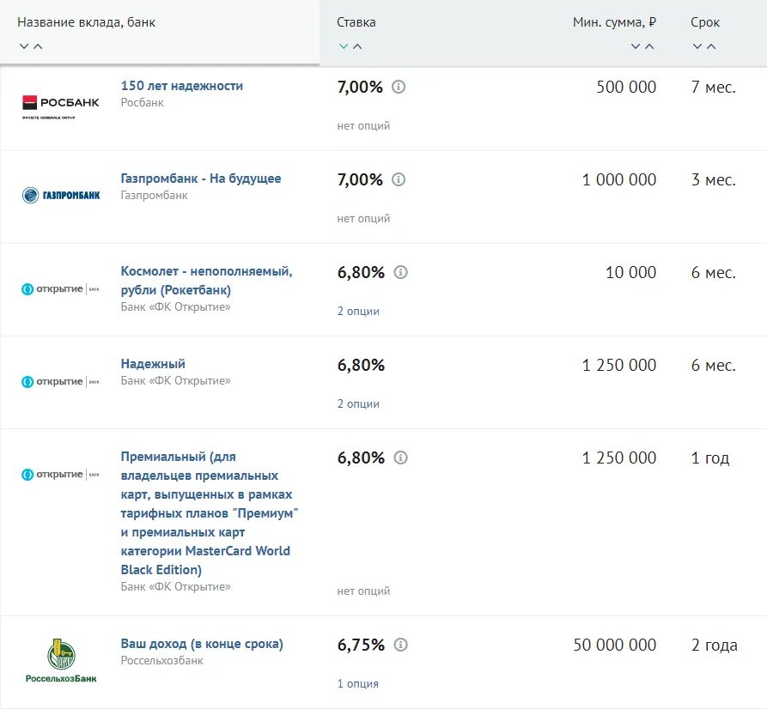767x709 pixels.
Task: Open Ваш доход (в конце срока) deposit
Action: pyautogui.click(x=202, y=644)
